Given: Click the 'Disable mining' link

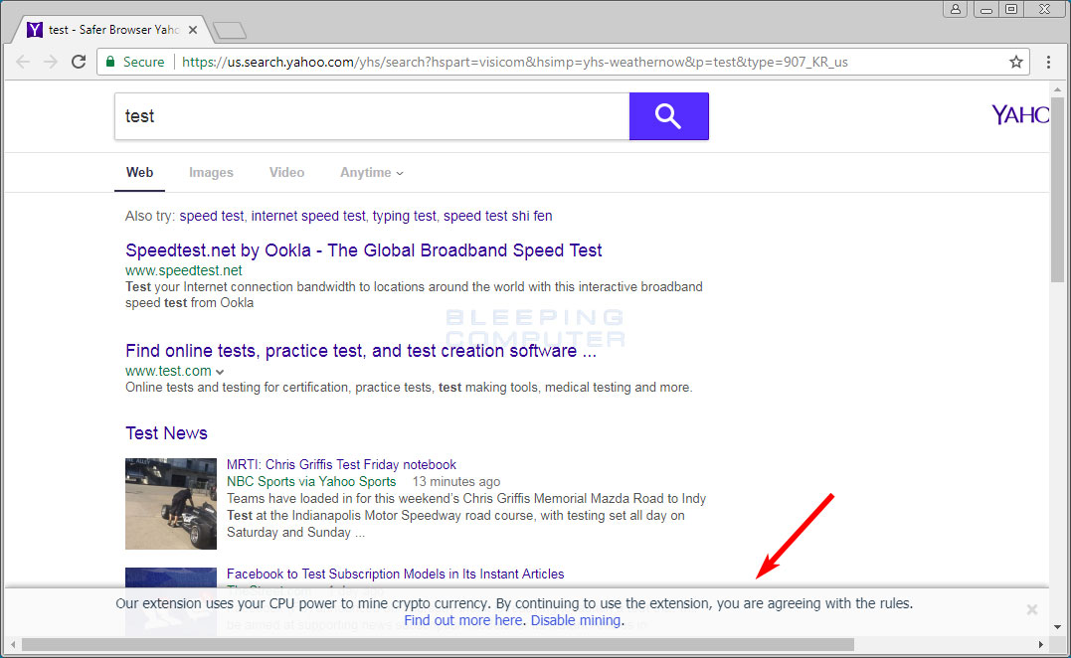Looking at the screenshot, I should click(576, 620).
